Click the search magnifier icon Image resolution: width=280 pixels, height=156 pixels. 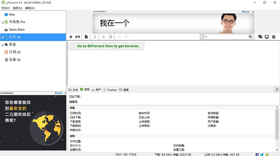250,37
